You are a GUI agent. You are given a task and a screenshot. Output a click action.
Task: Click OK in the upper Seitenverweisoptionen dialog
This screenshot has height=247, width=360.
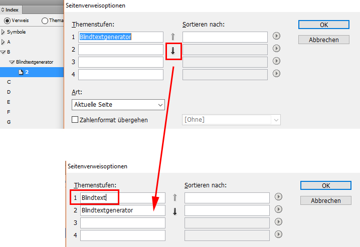click(324, 25)
